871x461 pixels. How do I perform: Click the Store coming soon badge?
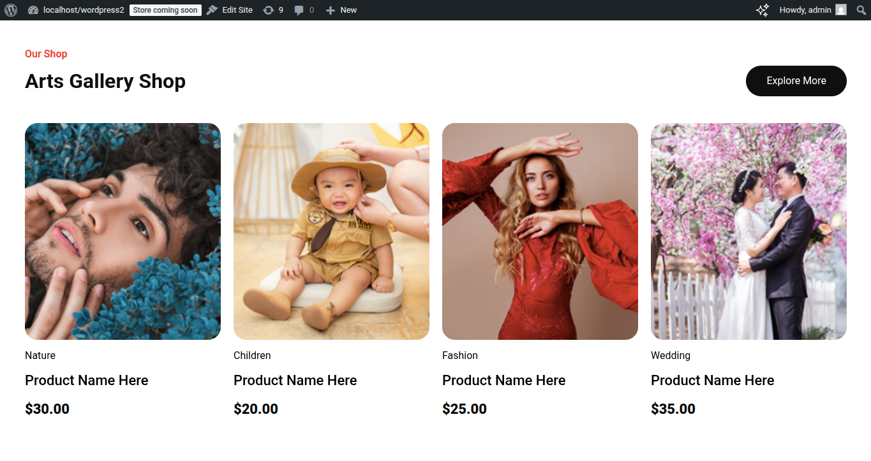coord(165,10)
